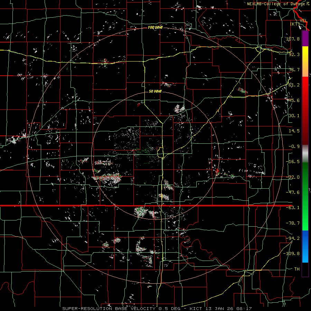Screen dimensions: 311x311
Task: Click the -47.6 velocity scale value
Action: (293, 192)
